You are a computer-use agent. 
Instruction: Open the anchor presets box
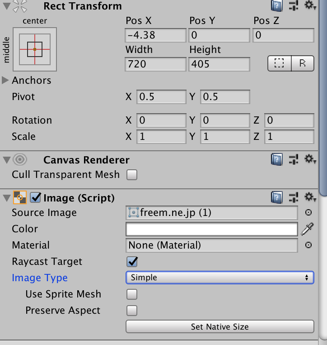35,49
